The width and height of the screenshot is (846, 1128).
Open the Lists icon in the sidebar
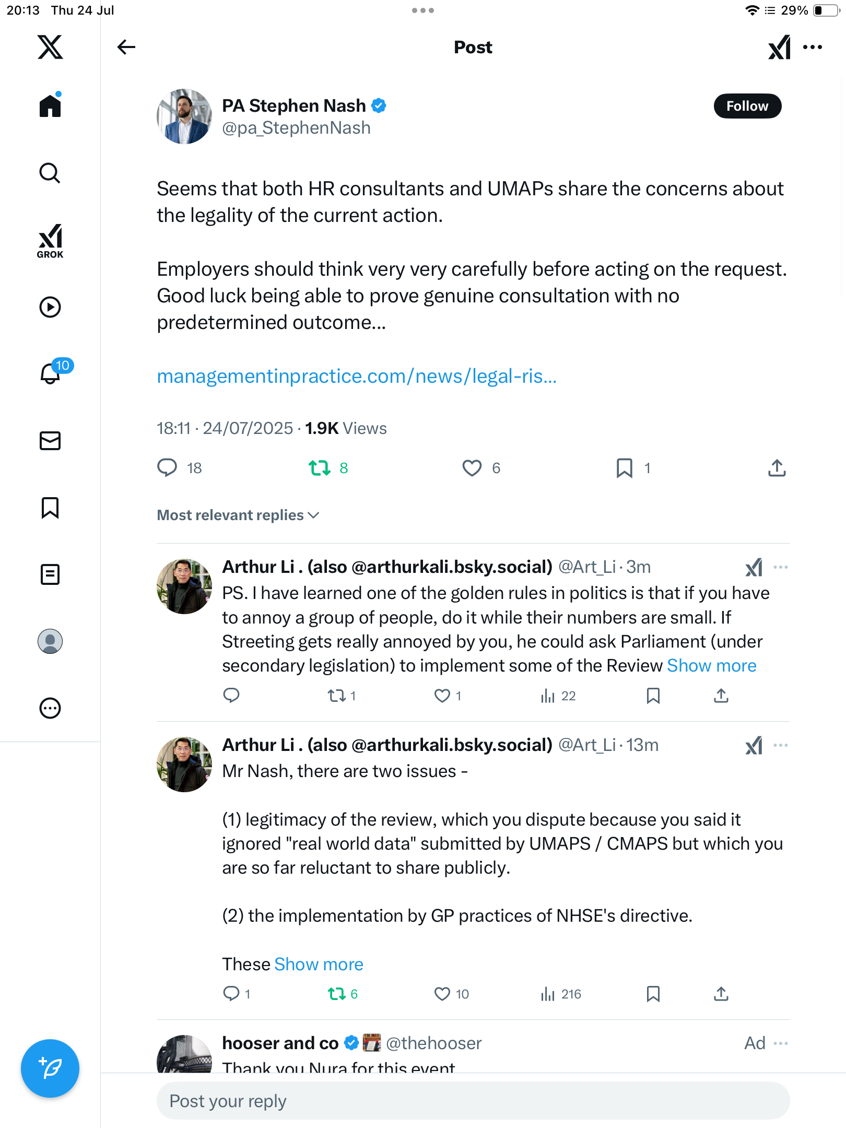(50, 574)
